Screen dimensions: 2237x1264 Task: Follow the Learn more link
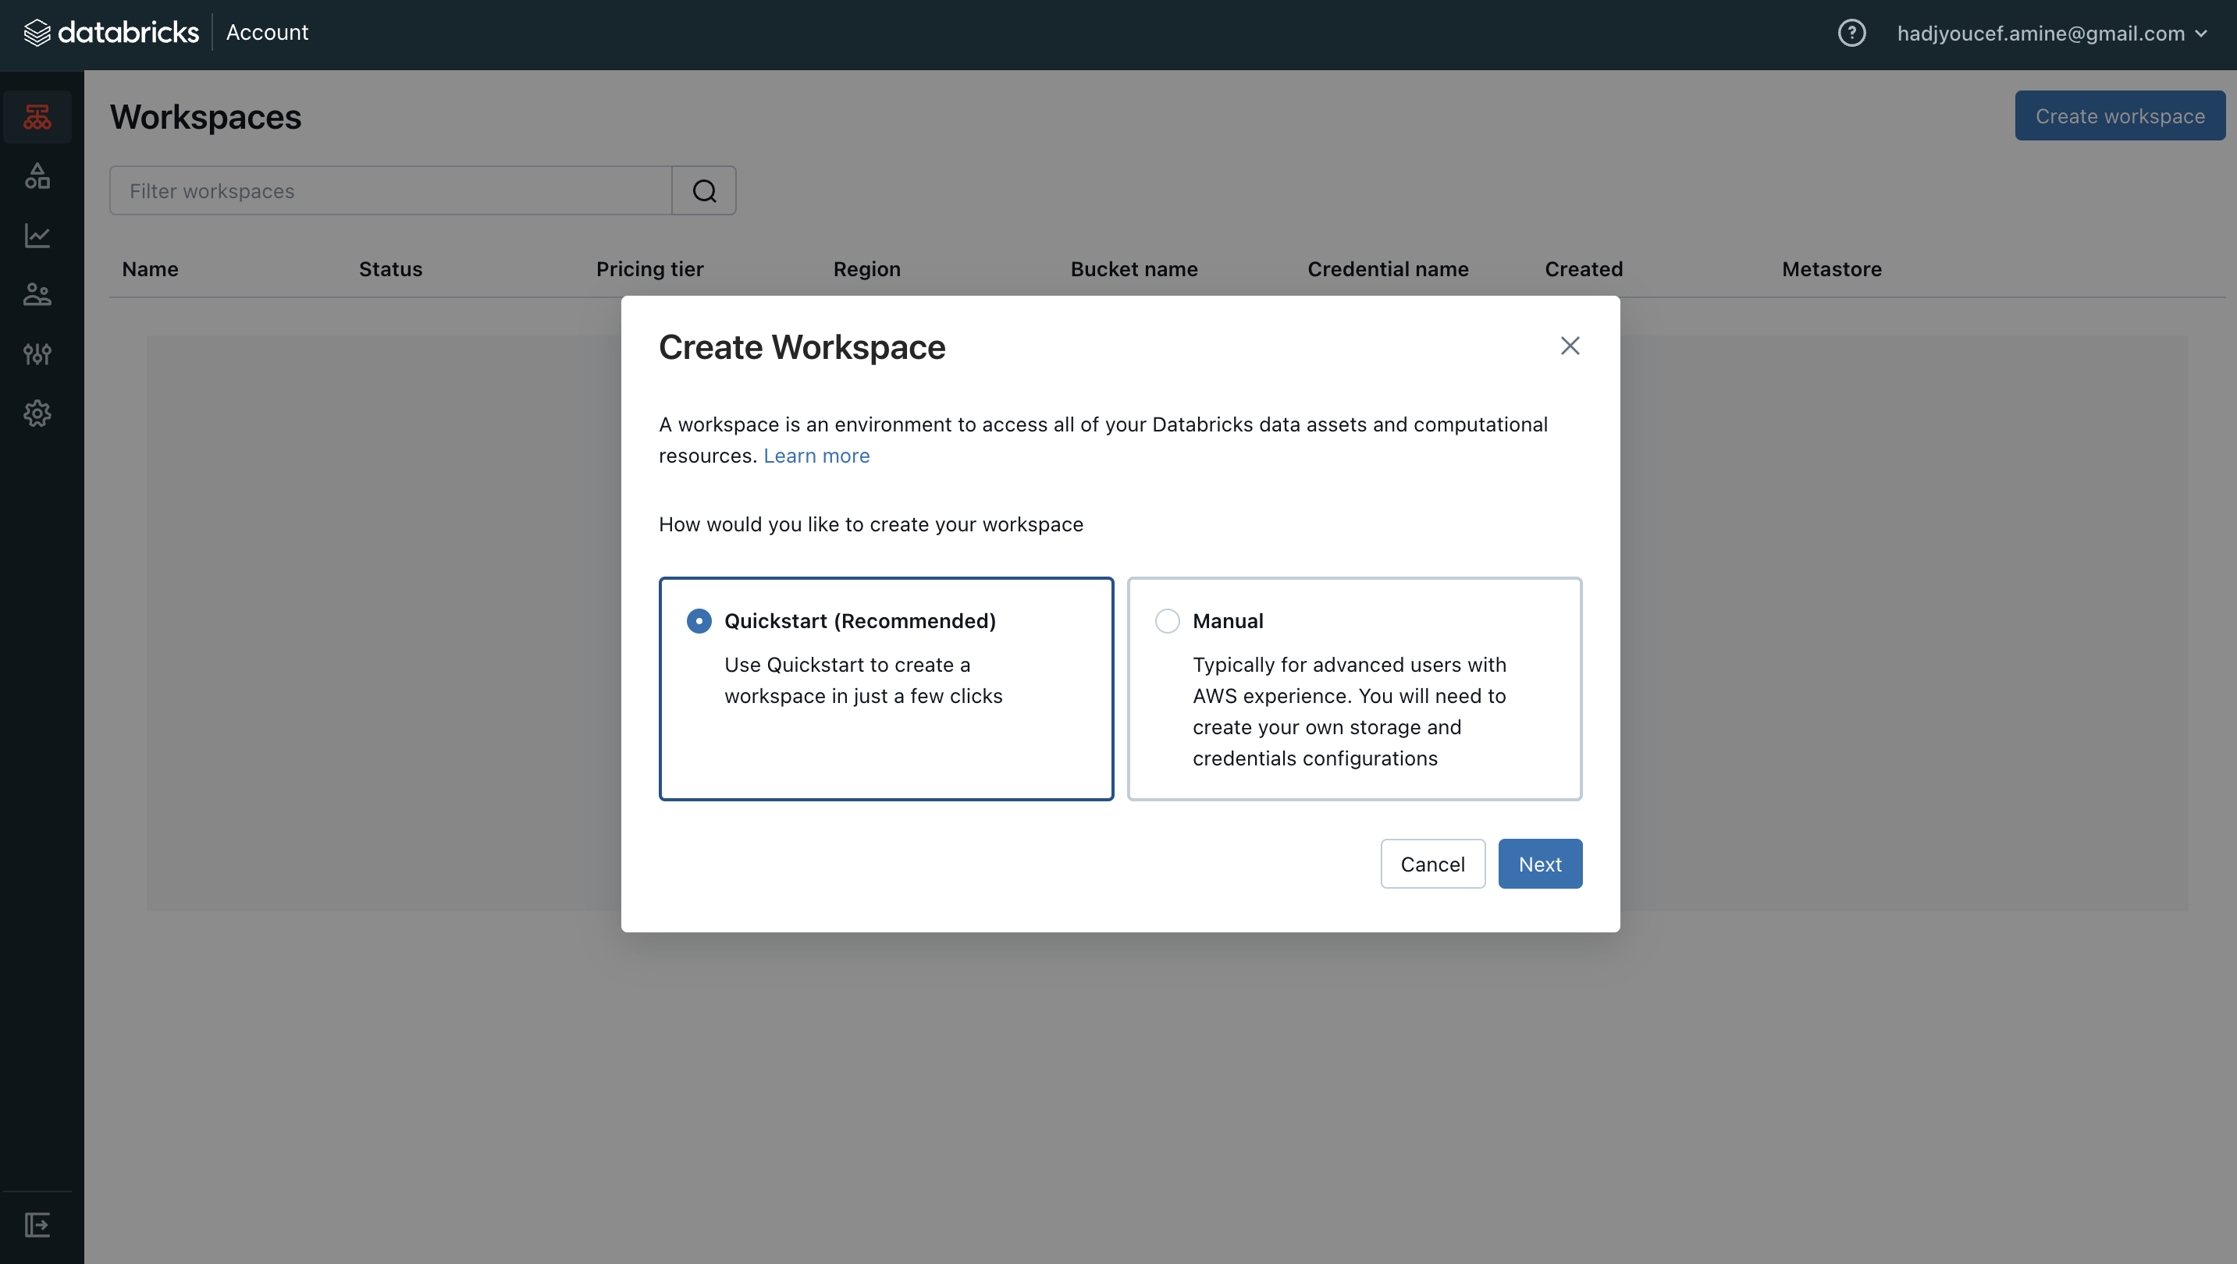[x=816, y=456]
